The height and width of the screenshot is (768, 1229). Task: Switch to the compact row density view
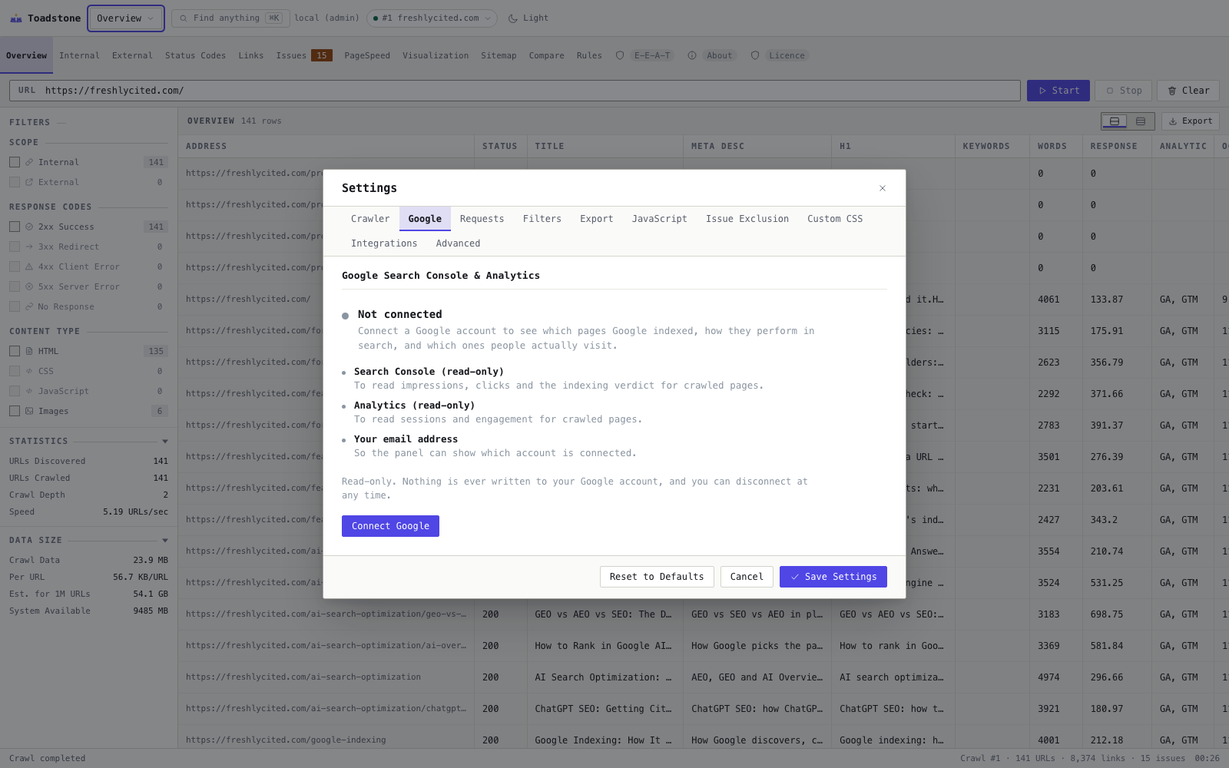click(x=1141, y=121)
